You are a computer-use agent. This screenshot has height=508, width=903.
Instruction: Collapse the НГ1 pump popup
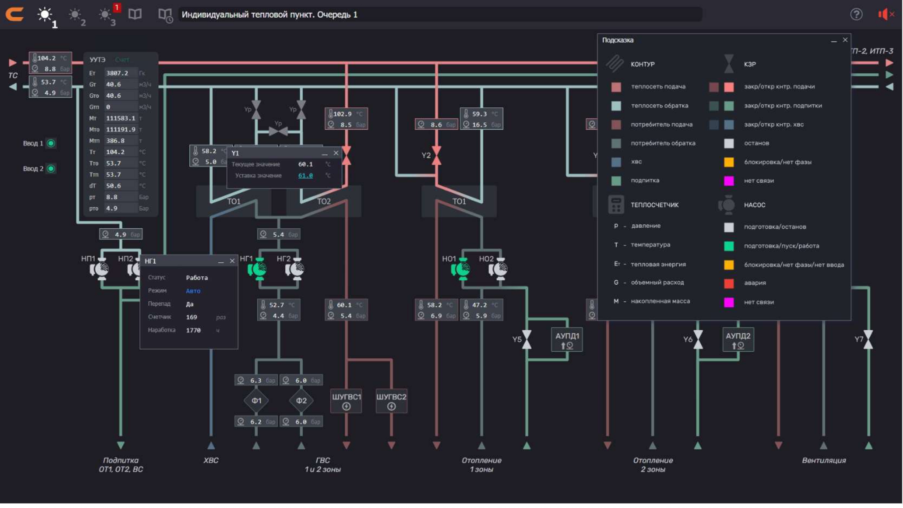point(221,261)
